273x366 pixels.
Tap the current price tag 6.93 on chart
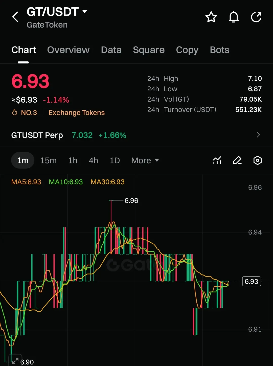click(252, 281)
